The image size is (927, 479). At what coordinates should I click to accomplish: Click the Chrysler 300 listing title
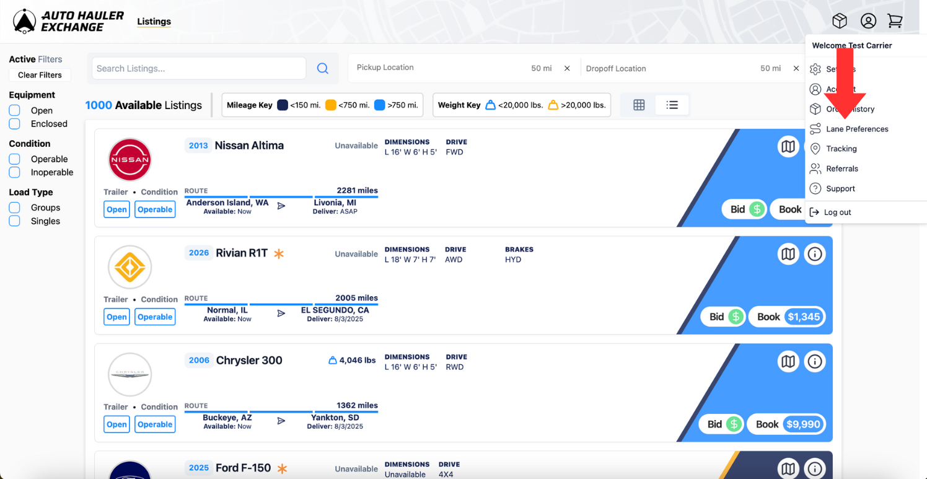(x=249, y=360)
